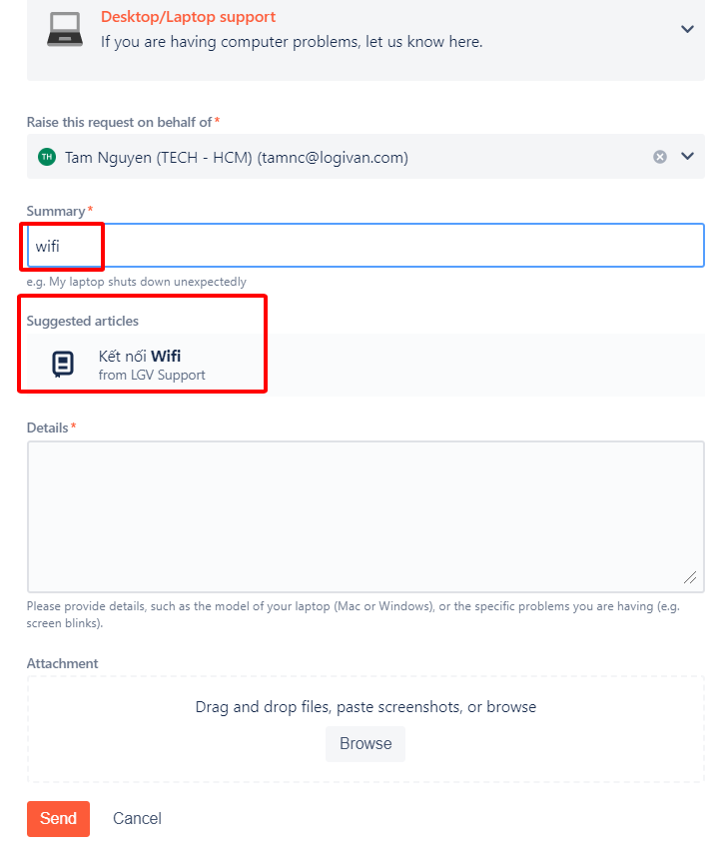Click the 'from LGV Support' source text

pyautogui.click(x=152, y=376)
